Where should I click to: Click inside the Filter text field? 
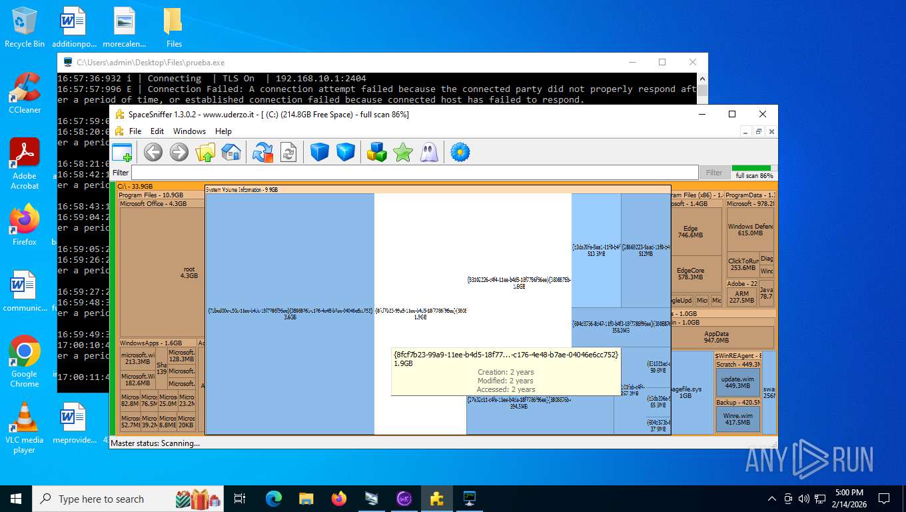414,173
